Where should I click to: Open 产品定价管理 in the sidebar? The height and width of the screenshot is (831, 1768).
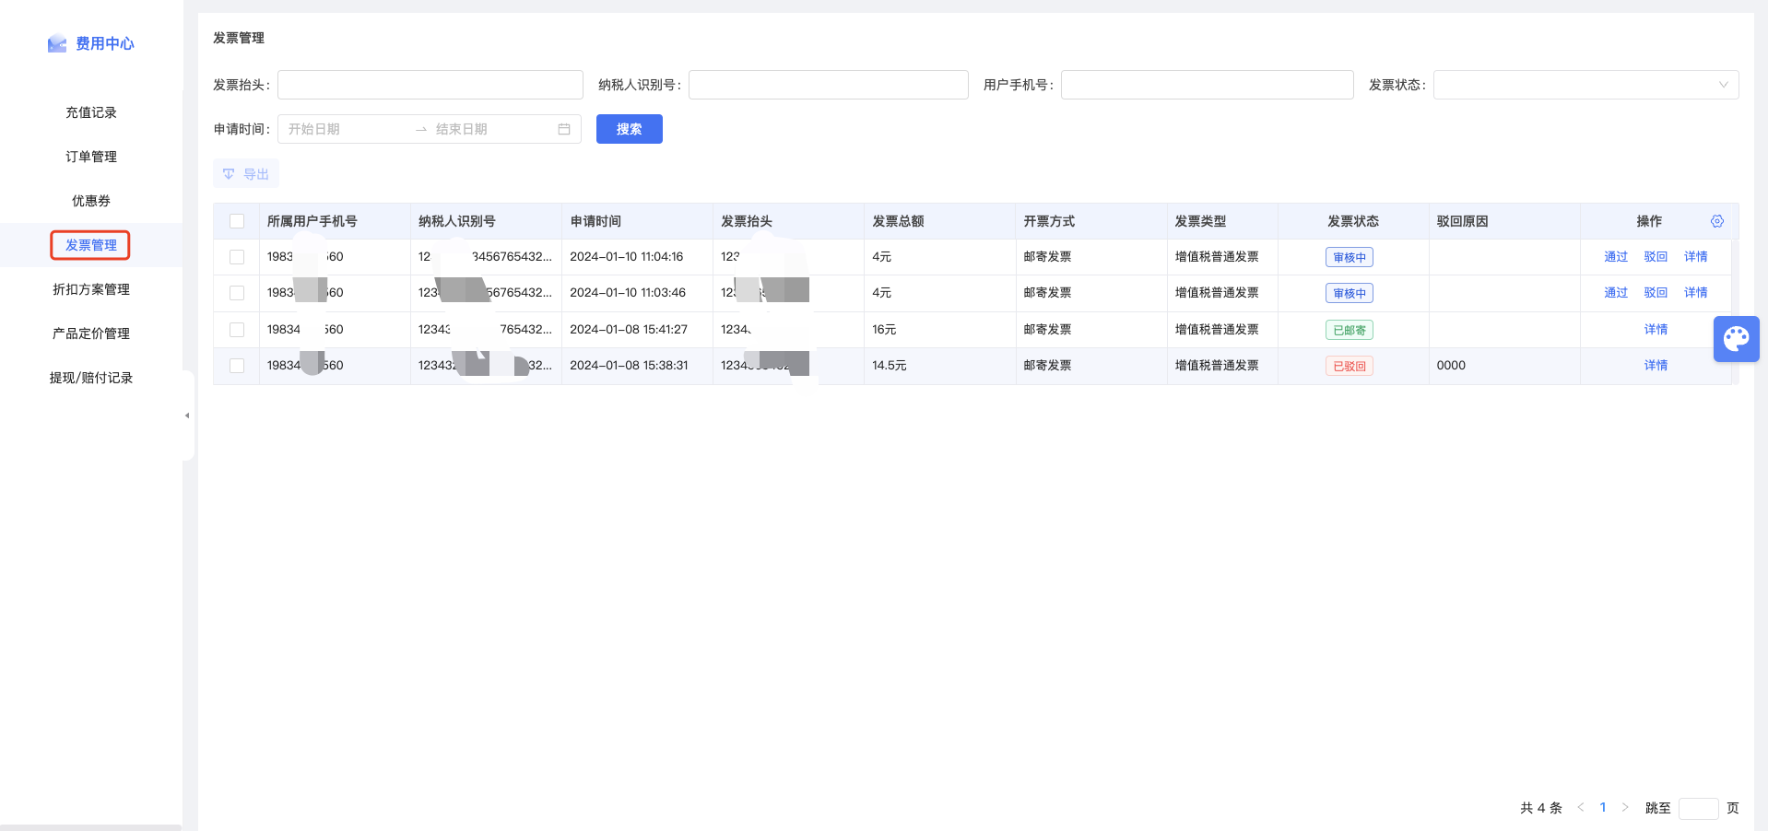(91, 334)
